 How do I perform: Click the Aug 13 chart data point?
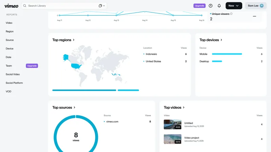coord(116,15)
